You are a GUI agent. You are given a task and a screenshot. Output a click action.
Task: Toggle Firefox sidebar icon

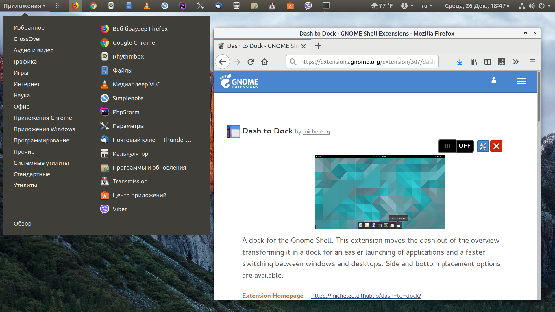488,62
